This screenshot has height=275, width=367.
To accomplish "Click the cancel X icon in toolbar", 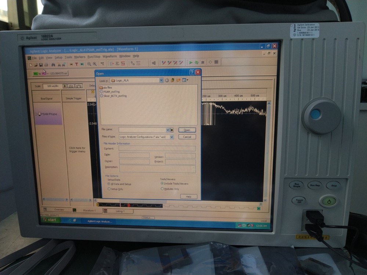I will (x=210, y=62).
